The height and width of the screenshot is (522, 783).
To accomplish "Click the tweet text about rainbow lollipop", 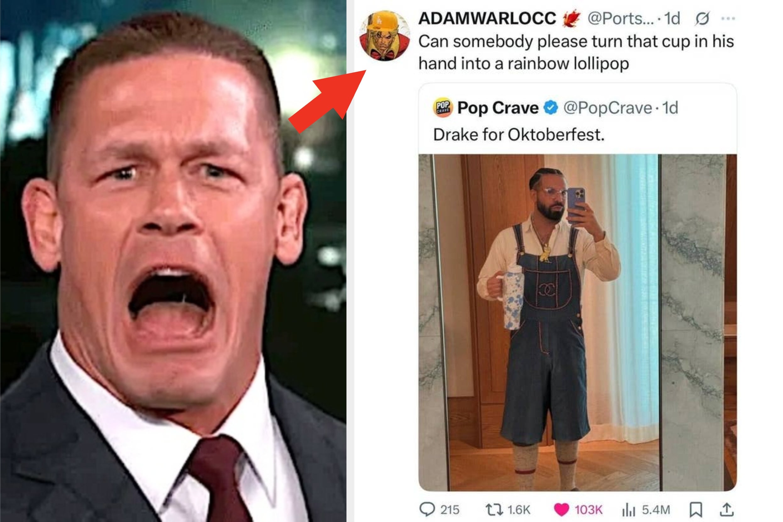I will tap(576, 52).
